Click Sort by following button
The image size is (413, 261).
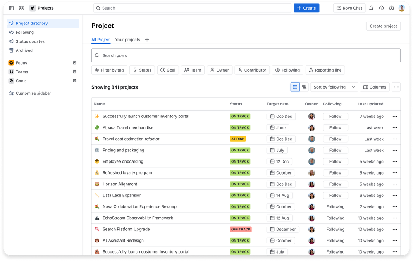(329, 87)
